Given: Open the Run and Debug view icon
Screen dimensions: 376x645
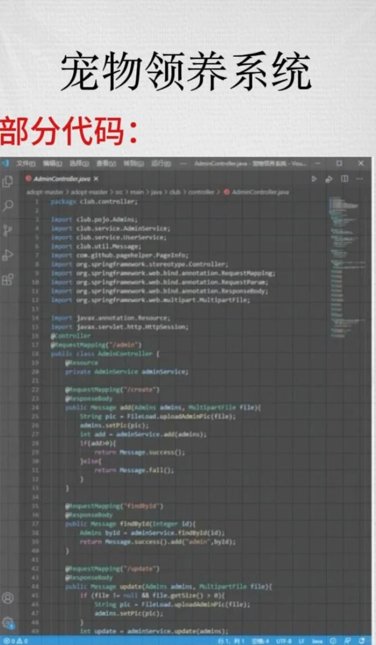Looking at the screenshot, I should tap(8, 255).
